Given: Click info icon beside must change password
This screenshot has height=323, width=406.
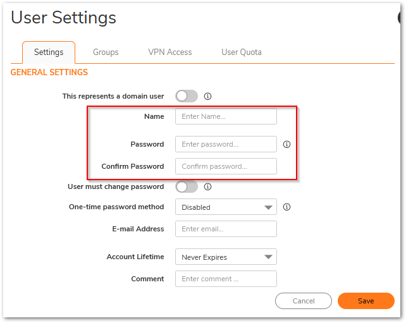Looking at the screenshot, I should click(207, 187).
